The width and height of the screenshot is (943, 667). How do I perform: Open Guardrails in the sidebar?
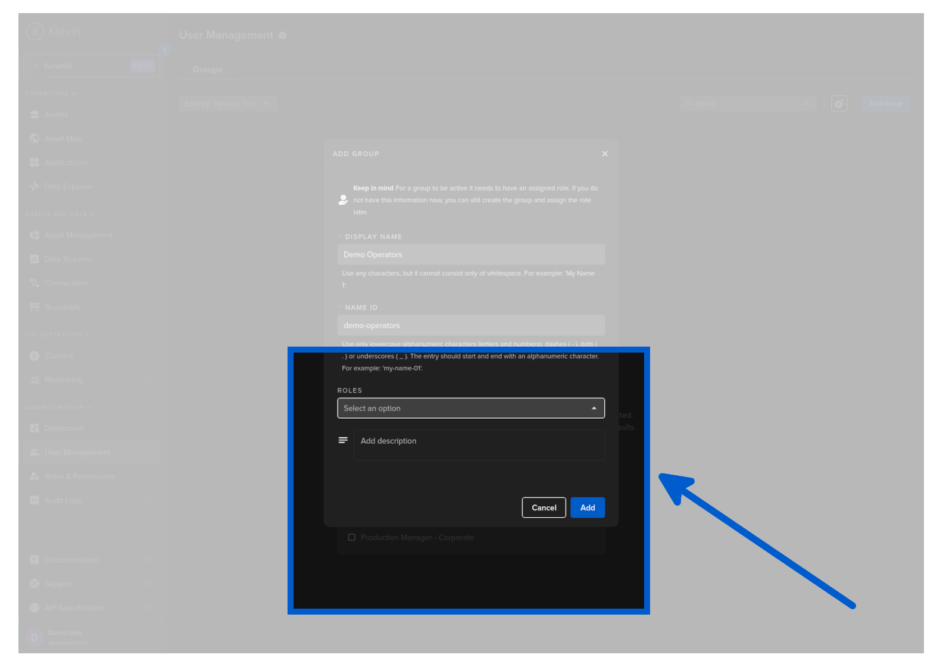(62, 307)
